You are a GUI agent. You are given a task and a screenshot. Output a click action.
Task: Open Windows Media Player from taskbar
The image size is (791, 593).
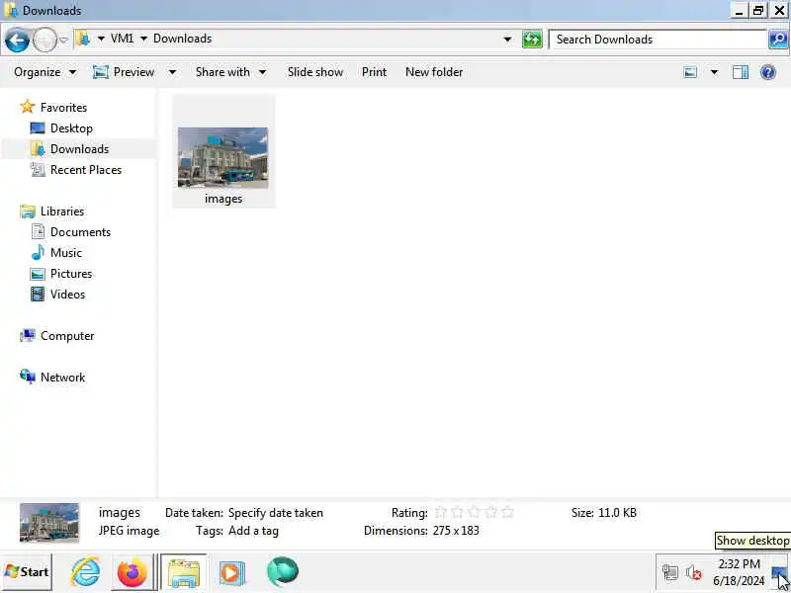(231, 573)
